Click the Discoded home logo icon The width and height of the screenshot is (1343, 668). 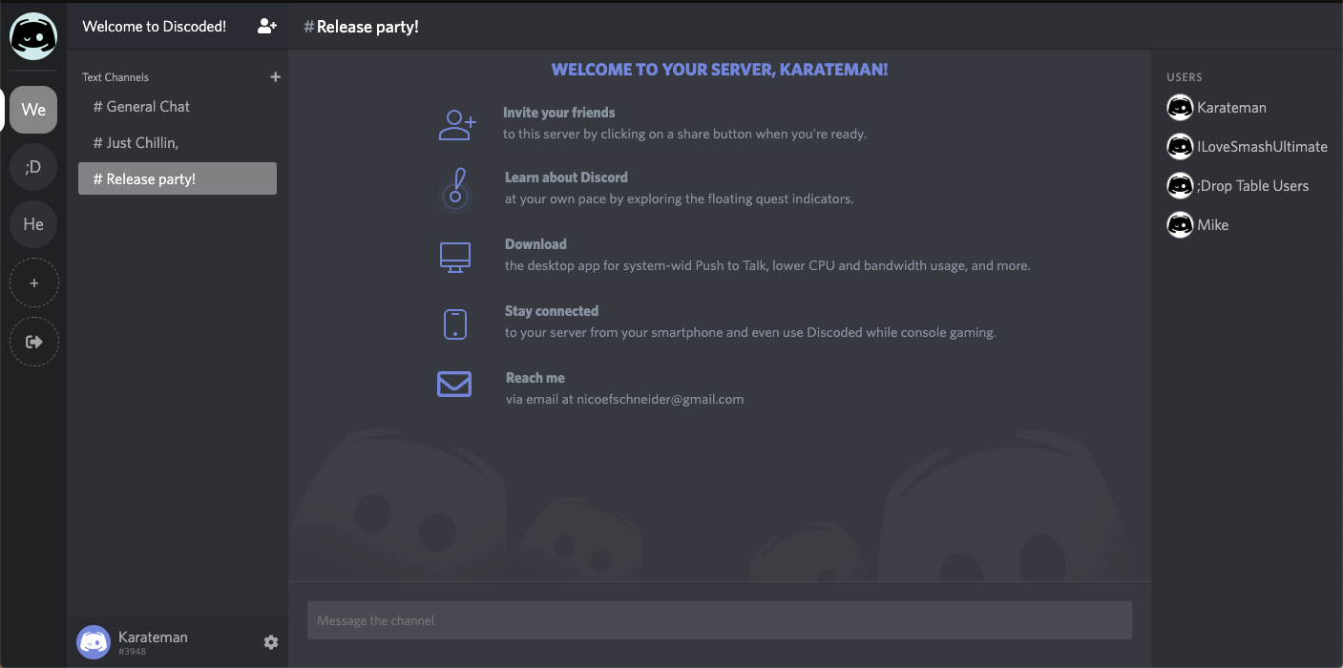(33, 36)
